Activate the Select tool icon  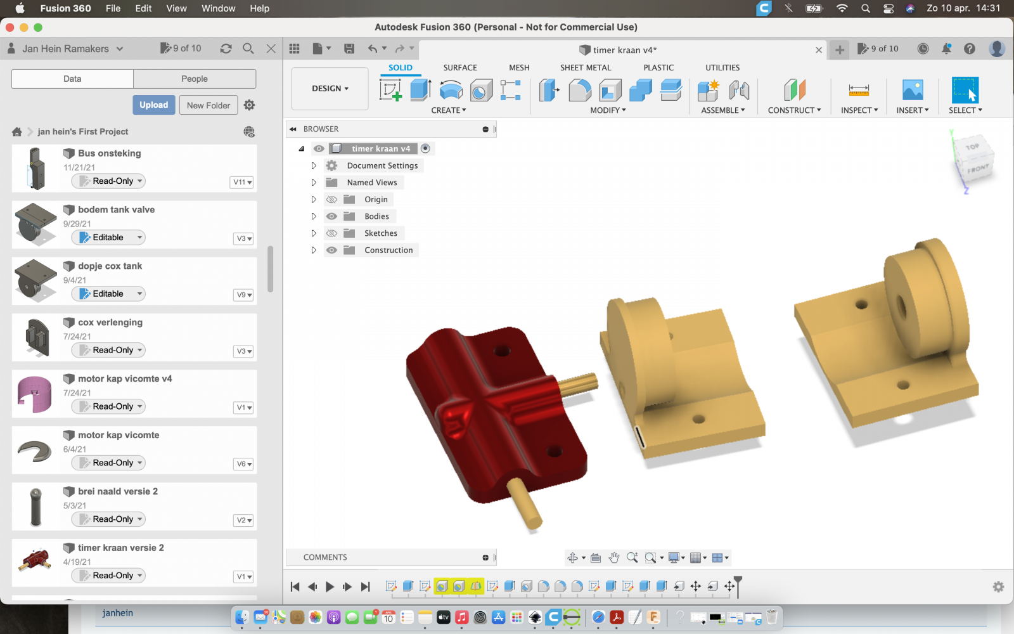pyautogui.click(x=965, y=90)
